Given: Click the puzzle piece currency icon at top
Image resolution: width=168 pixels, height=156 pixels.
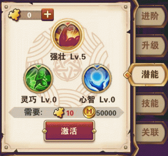Looking at the screenshot, I should click(x=14, y=15).
